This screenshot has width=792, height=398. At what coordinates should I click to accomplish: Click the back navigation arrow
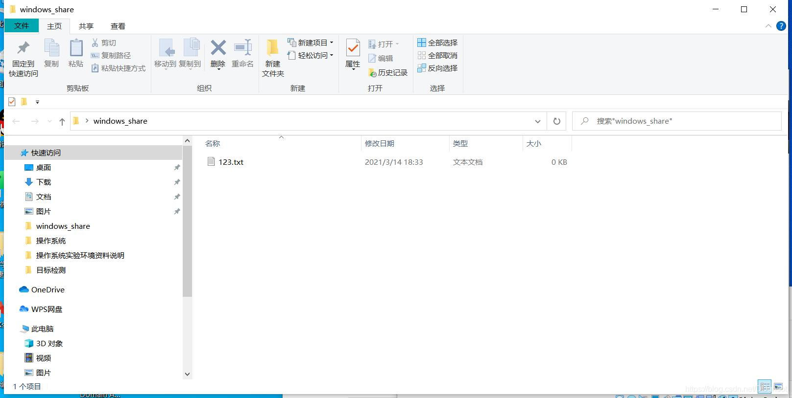[16, 121]
